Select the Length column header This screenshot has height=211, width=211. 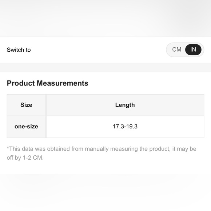125,105
